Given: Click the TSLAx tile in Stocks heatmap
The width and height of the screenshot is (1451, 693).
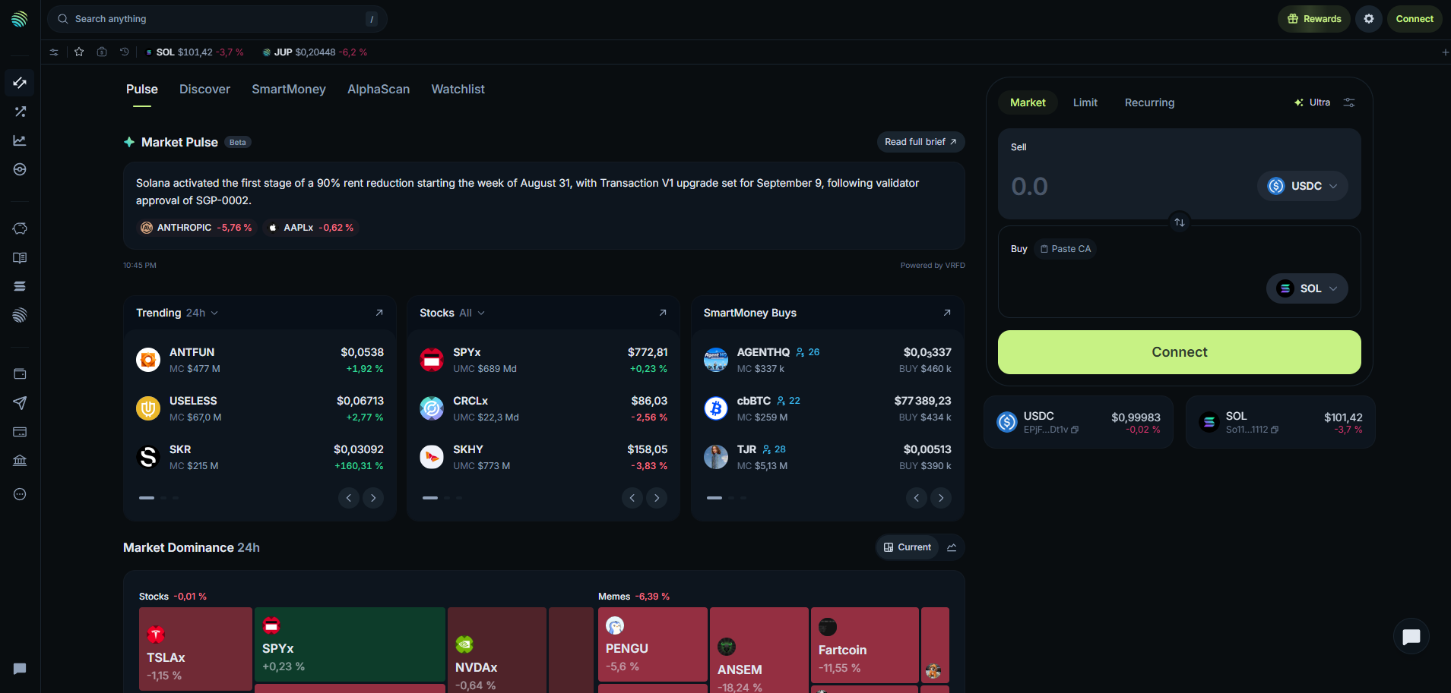Looking at the screenshot, I should point(195,649).
